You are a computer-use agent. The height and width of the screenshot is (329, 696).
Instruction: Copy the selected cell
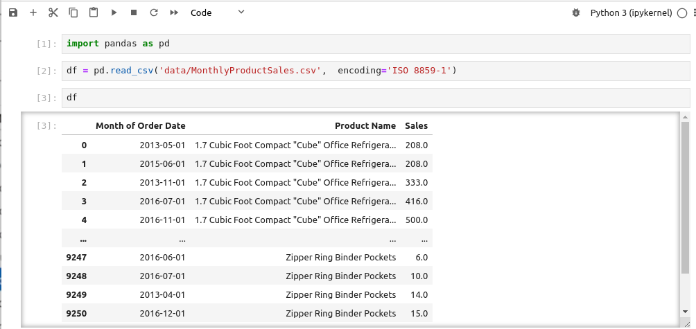click(x=73, y=12)
